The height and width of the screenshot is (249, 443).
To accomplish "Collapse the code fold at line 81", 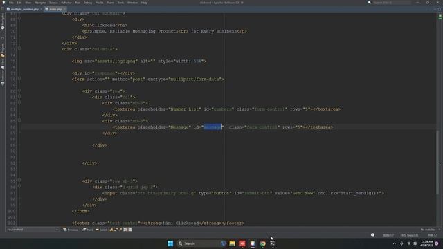I will (19, 96).
